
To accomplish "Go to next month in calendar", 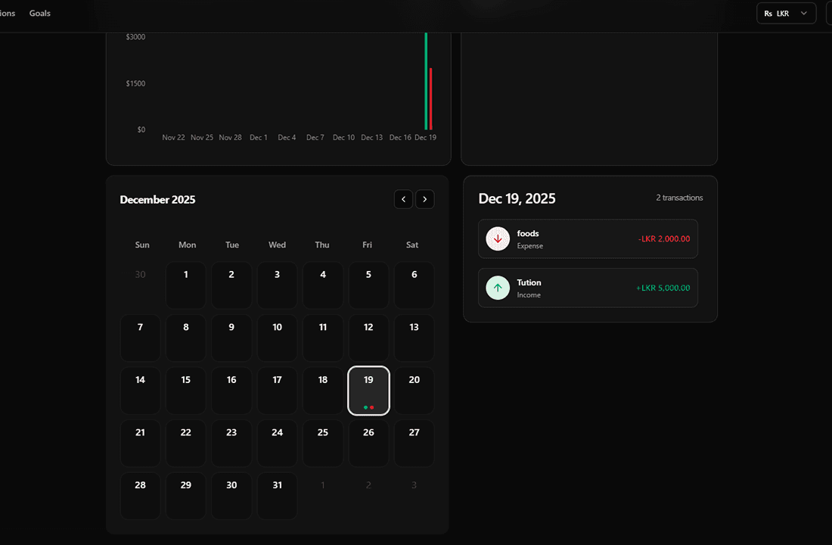I will pyautogui.click(x=425, y=200).
